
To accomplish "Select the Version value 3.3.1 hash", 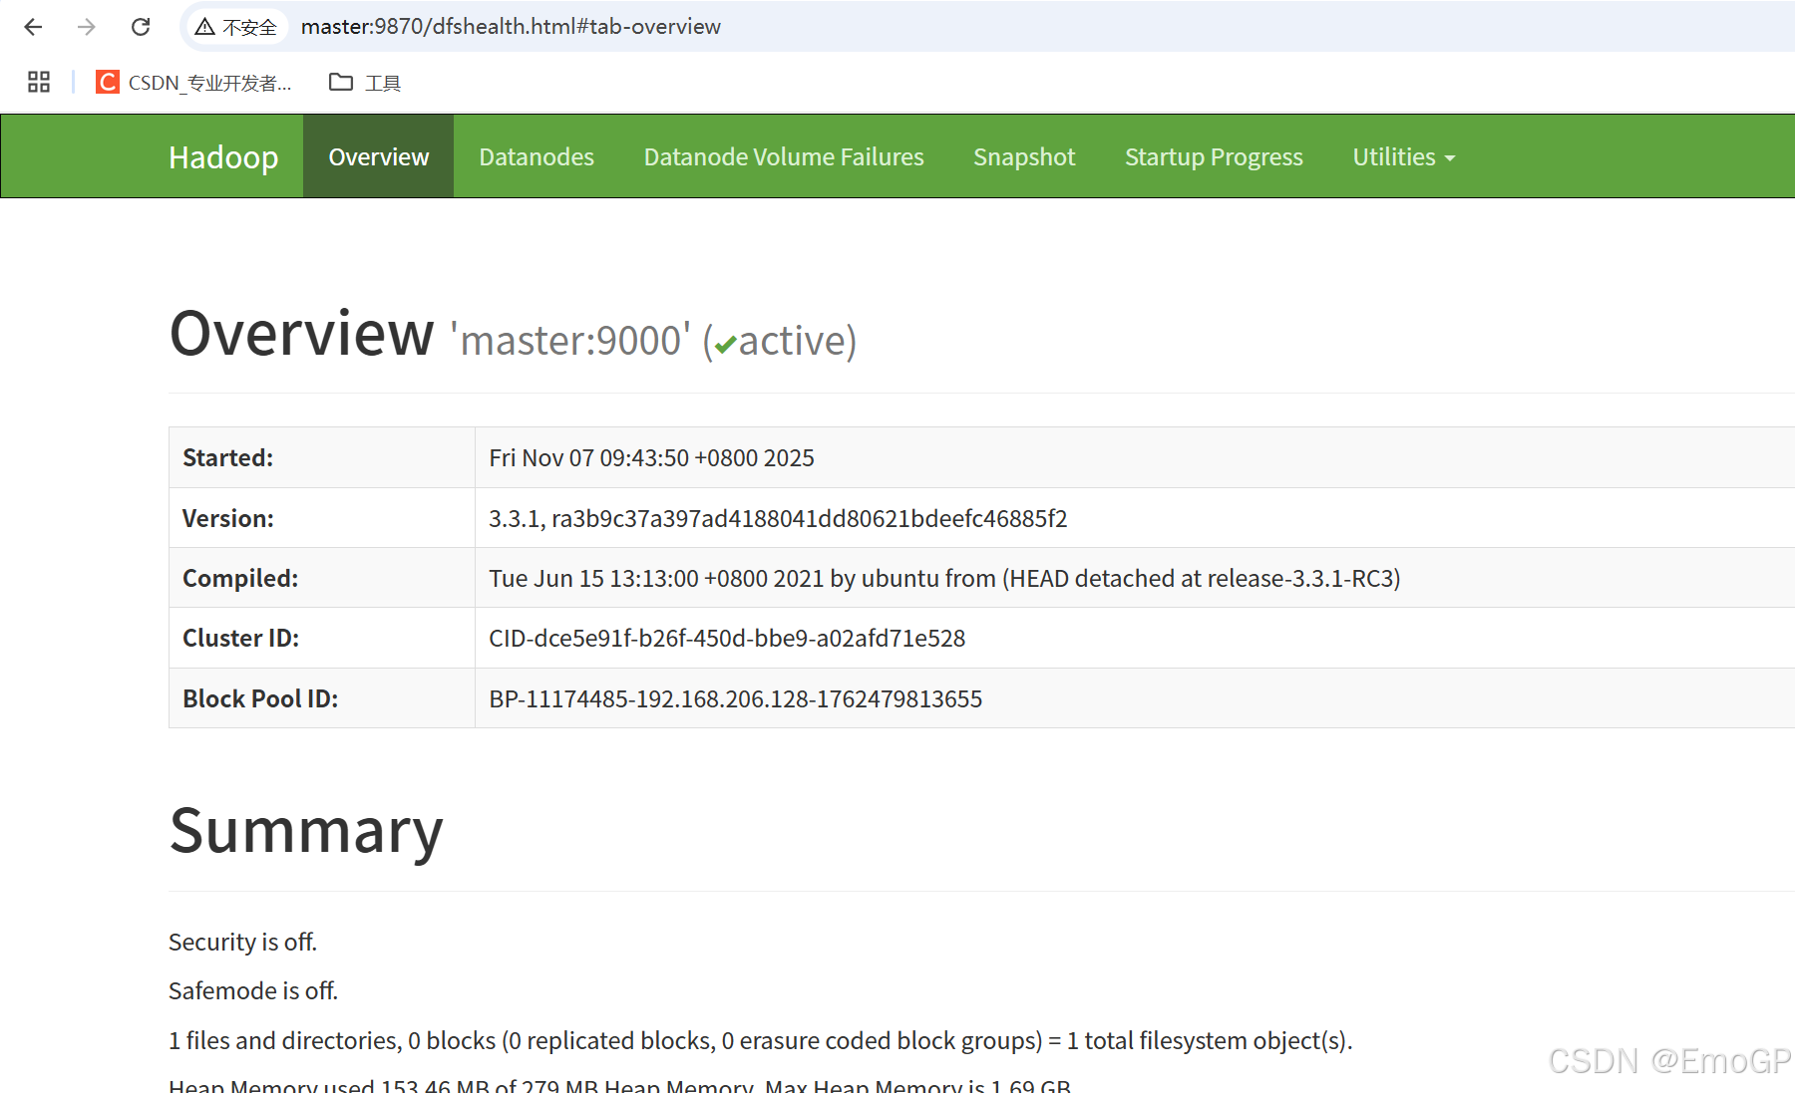I will [778, 518].
